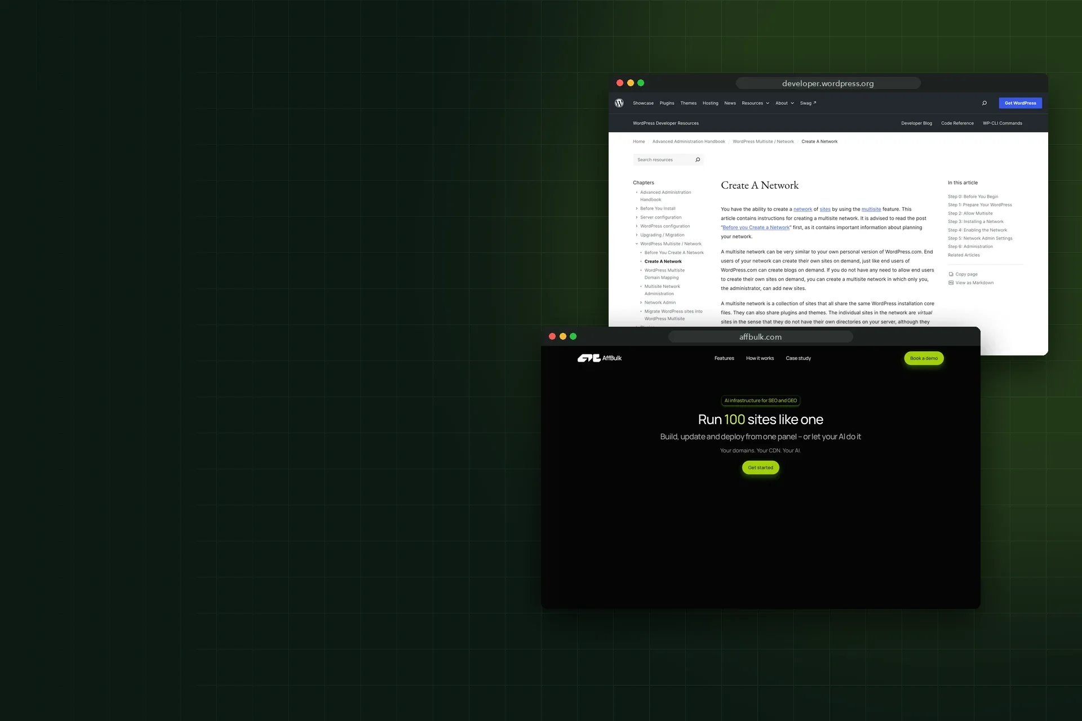1082x721 pixels.
Task: Click the WordPress logo icon
Action: coord(619,103)
